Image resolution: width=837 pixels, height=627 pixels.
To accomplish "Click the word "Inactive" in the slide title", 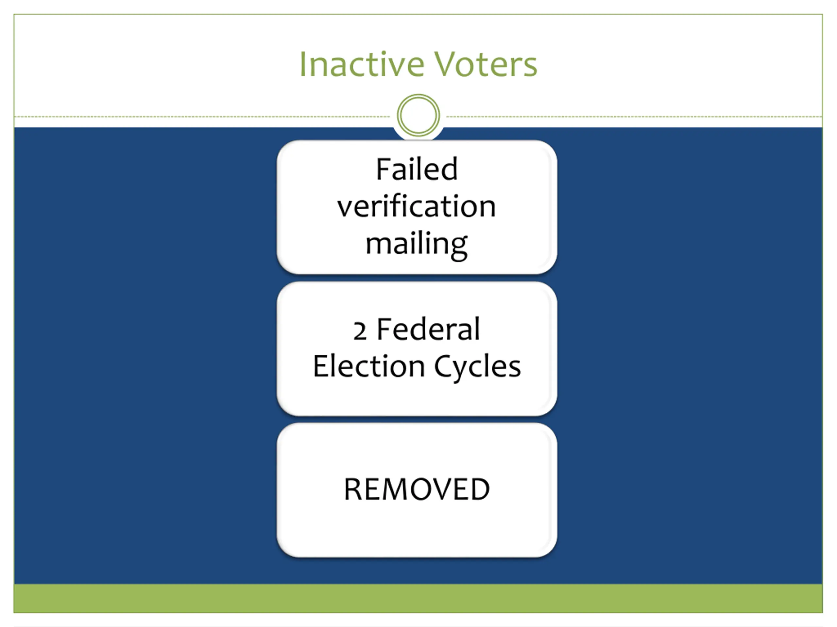I will coord(362,64).
